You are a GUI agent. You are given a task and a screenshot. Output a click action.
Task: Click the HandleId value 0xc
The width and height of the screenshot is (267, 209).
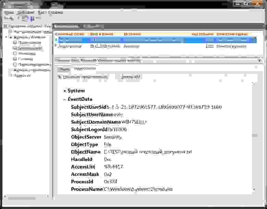108,159
